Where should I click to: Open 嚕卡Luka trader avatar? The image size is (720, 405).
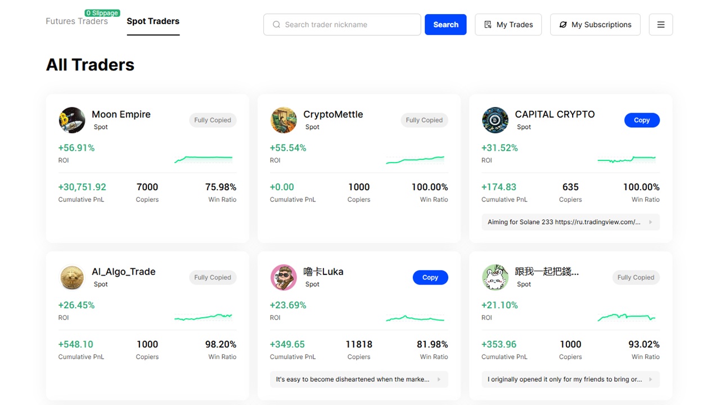pos(283,277)
